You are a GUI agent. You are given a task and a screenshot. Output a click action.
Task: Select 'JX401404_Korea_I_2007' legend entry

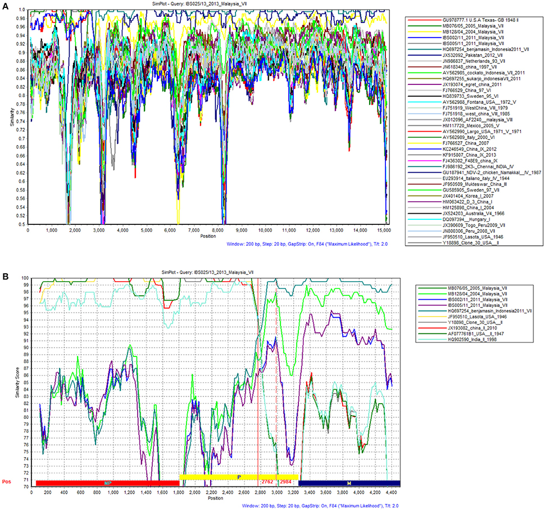click(x=468, y=196)
